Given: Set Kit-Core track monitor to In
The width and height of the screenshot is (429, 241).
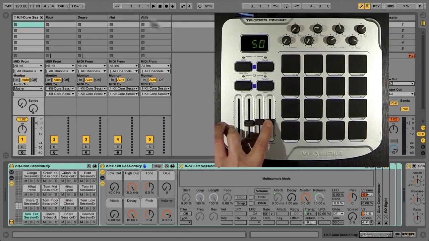Looking at the screenshot, I should 16,80.
